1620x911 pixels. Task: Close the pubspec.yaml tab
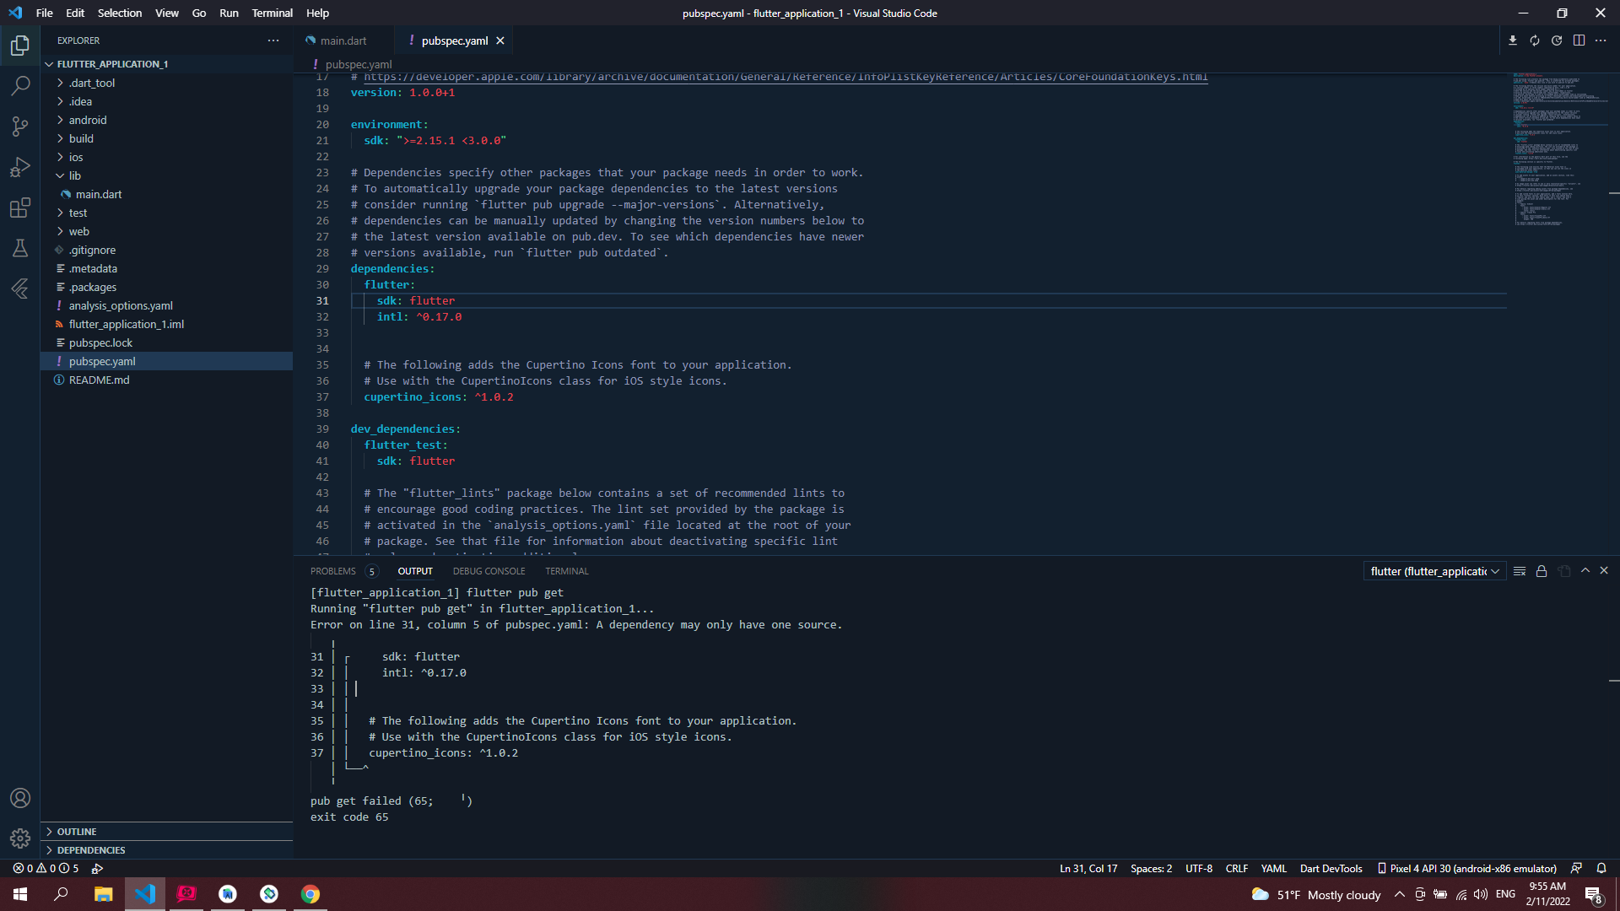tap(500, 40)
